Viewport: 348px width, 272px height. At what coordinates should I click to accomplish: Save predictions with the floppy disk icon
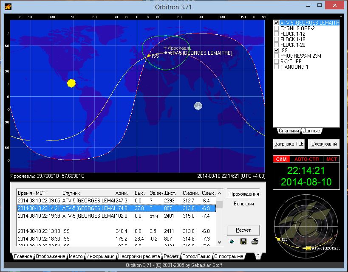243,241
